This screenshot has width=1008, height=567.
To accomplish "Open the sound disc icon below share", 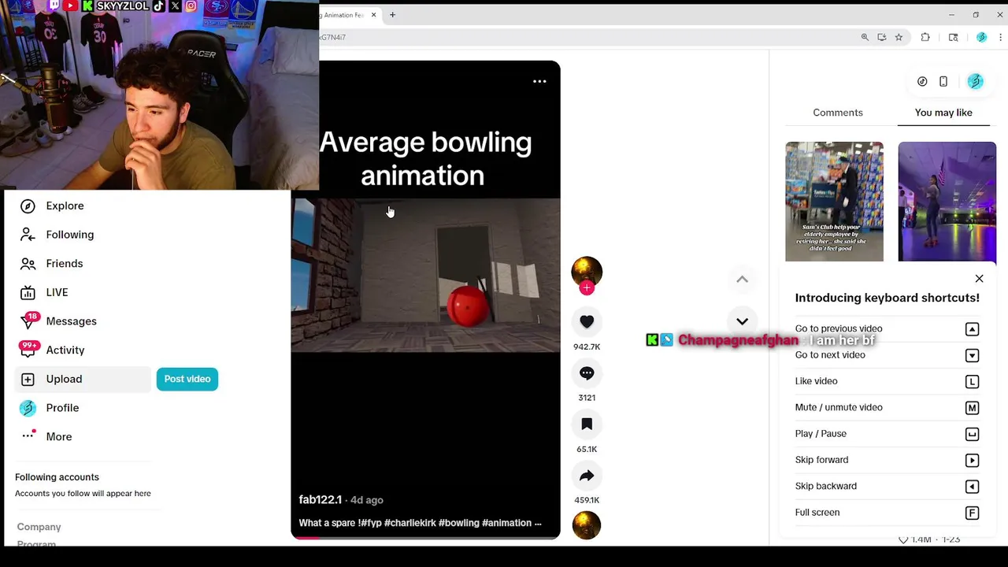I will tap(587, 525).
